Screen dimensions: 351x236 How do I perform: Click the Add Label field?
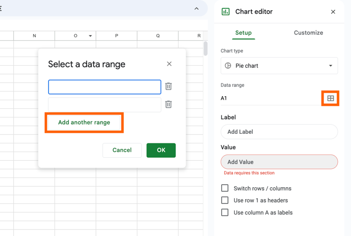[x=279, y=132]
